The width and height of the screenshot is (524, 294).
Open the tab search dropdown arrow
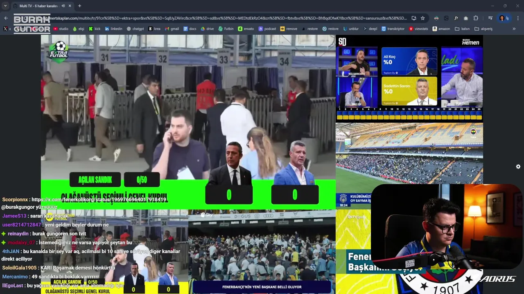[5, 6]
